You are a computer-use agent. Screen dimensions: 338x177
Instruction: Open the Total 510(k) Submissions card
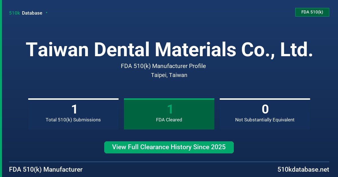click(x=73, y=114)
